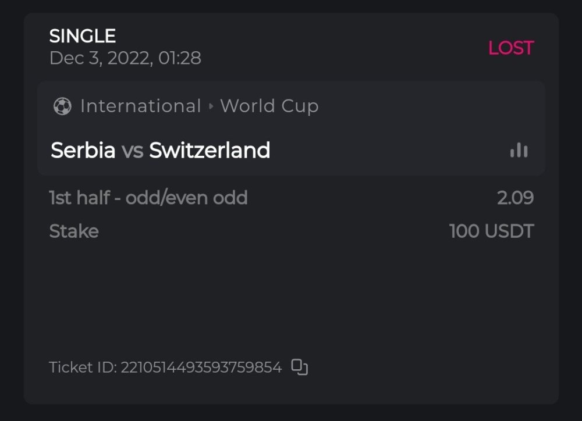
Task: Click the Stake label
Action: point(74,231)
